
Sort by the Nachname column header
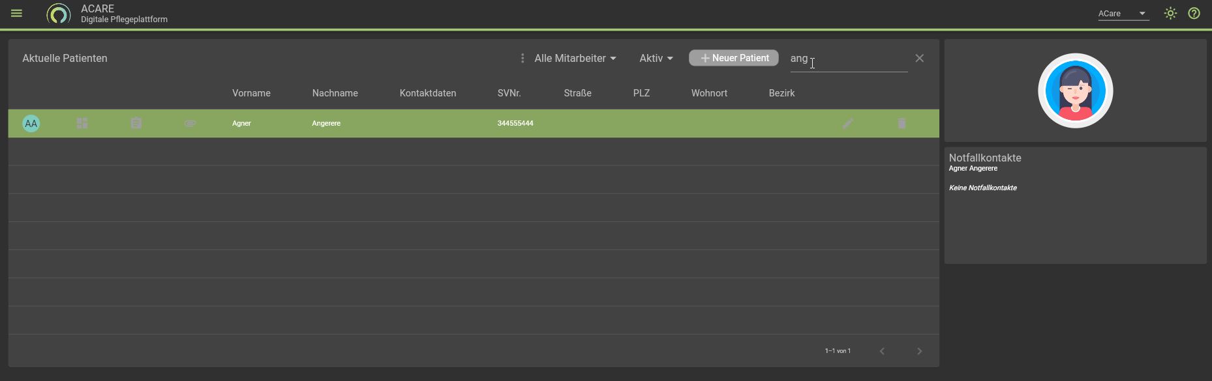(x=335, y=93)
